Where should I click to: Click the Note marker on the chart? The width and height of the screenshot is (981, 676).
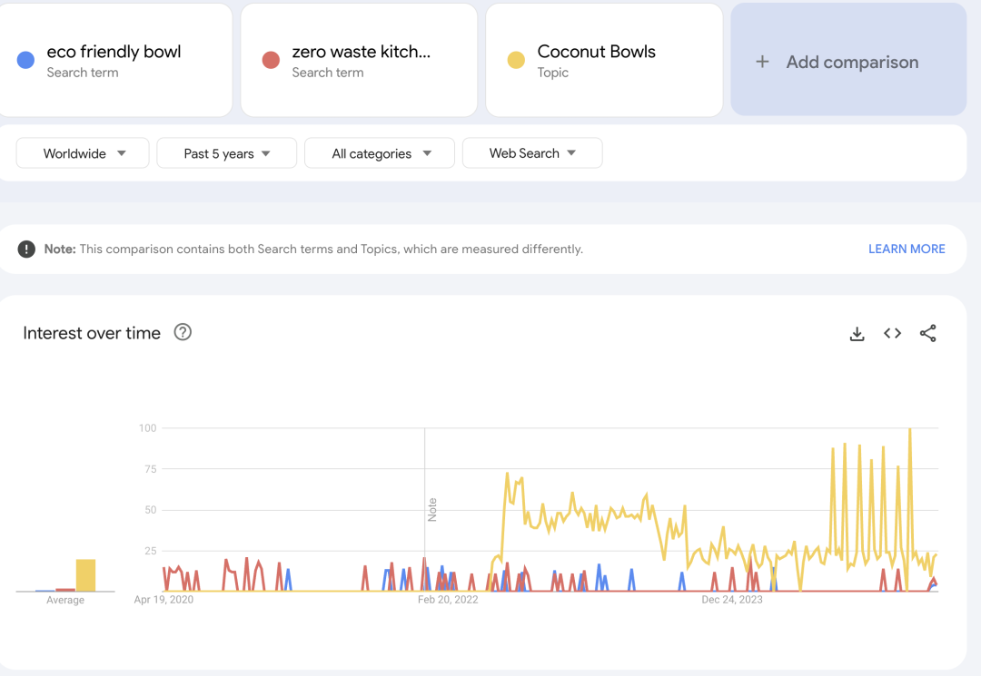pos(432,509)
